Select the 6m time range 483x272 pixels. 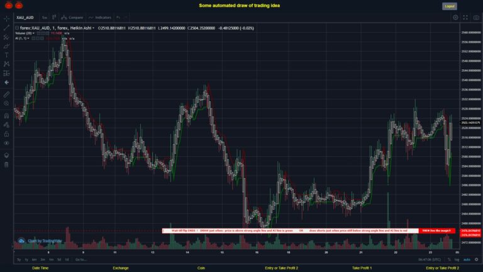point(34,259)
